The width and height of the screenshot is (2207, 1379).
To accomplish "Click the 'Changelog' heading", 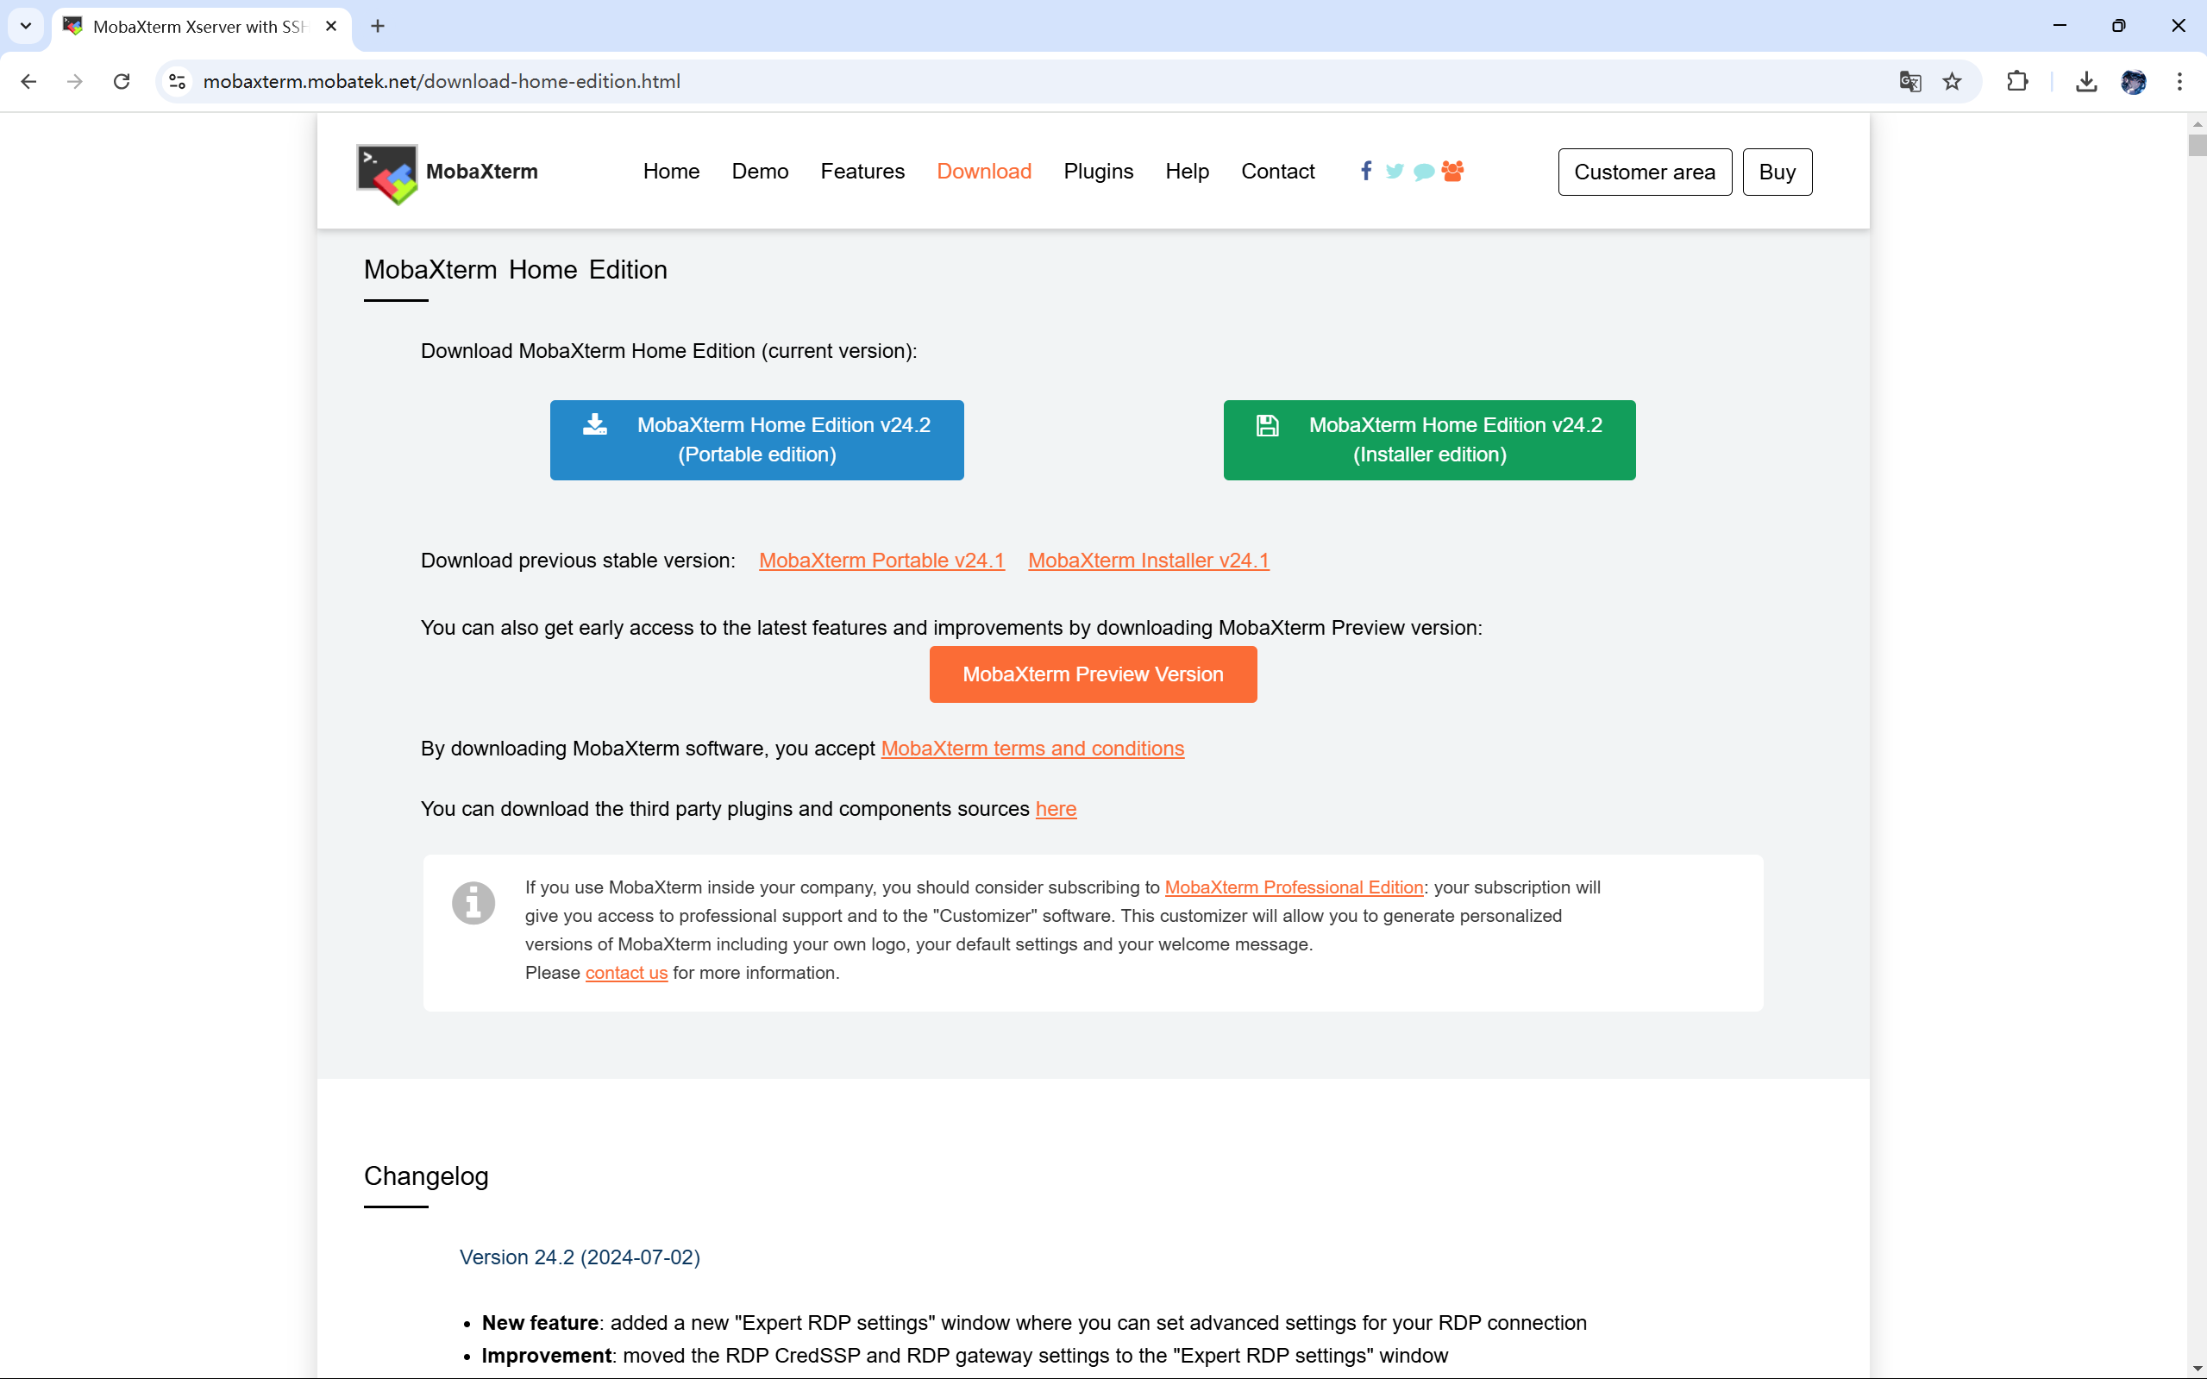I will (x=426, y=1175).
